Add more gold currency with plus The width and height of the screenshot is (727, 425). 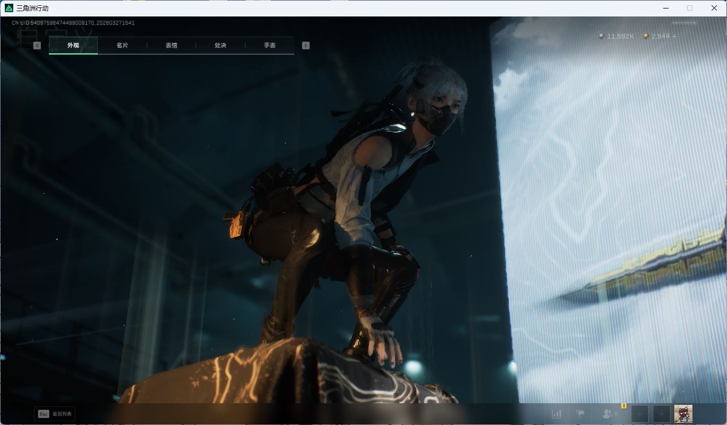674,37
